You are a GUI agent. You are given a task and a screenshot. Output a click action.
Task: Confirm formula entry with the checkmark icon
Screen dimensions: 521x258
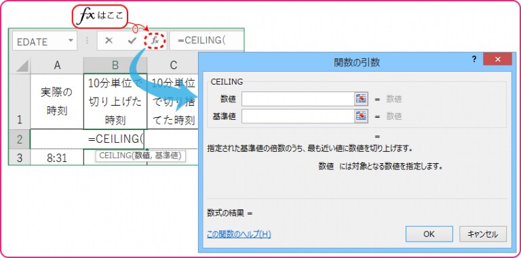coord(132,41)
